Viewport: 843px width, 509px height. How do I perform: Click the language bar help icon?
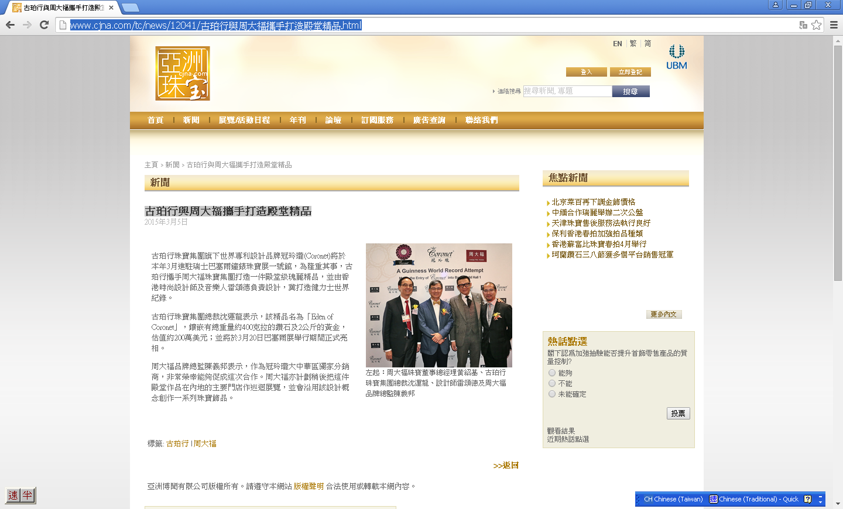(808, 499)
